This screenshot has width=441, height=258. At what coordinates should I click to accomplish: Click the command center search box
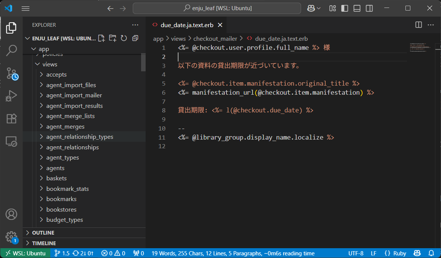pos(217,8)
